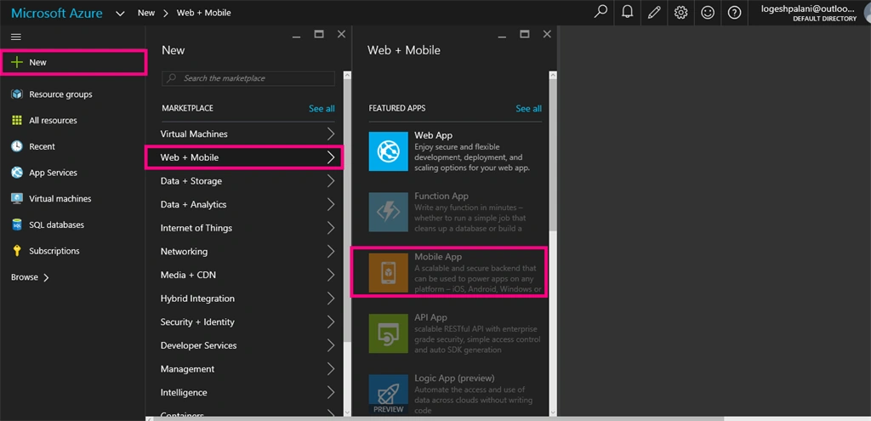Viewport: 871px width, 421px height.
Task: Expand Internet of Things category arrow
Action: [331, 228]
